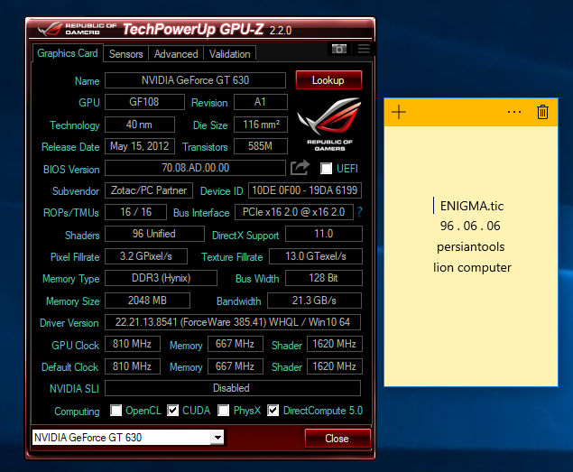The width and height of the screenshot is (573, 472).
Task: Toggle the CUDA checkbox
Action: [x=172, y=411]
